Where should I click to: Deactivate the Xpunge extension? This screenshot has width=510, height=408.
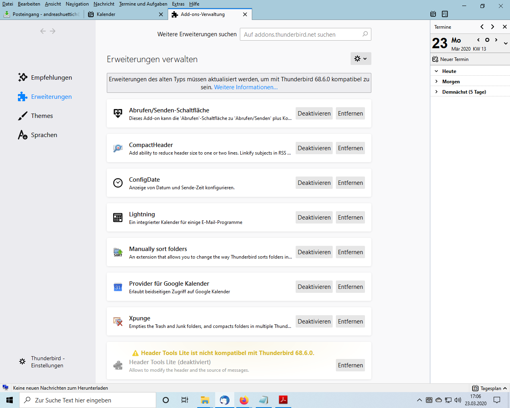point(314,322)
